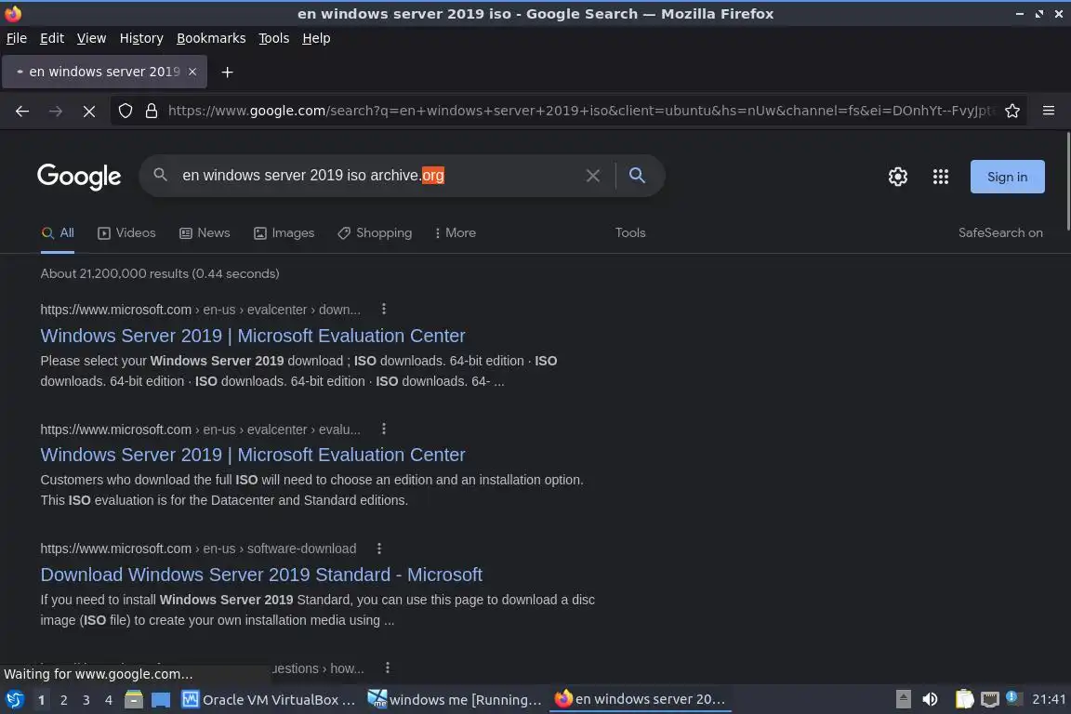The image size is (1071, 714).
Task: Switch to Videos results
Action: pyautogui.click(x=127, y=233)
